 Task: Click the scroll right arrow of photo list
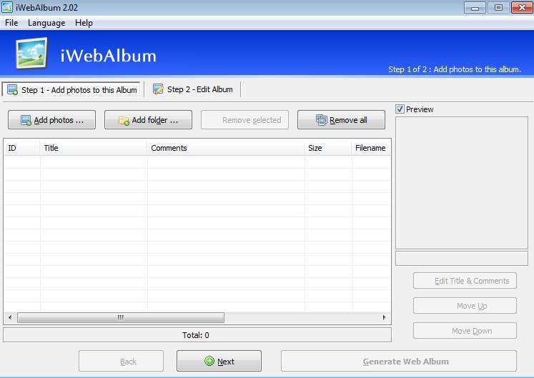point(384,317)
